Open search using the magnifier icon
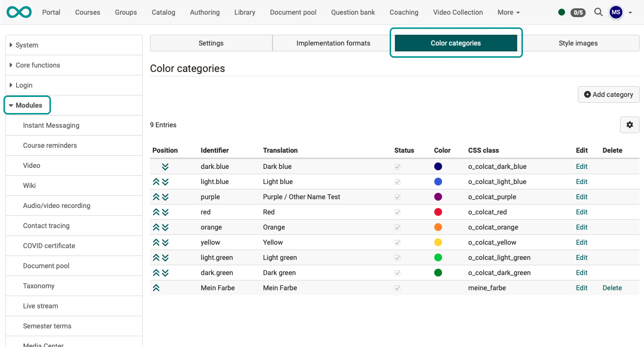Screen dimensions: 644x347 coord(598,12)
